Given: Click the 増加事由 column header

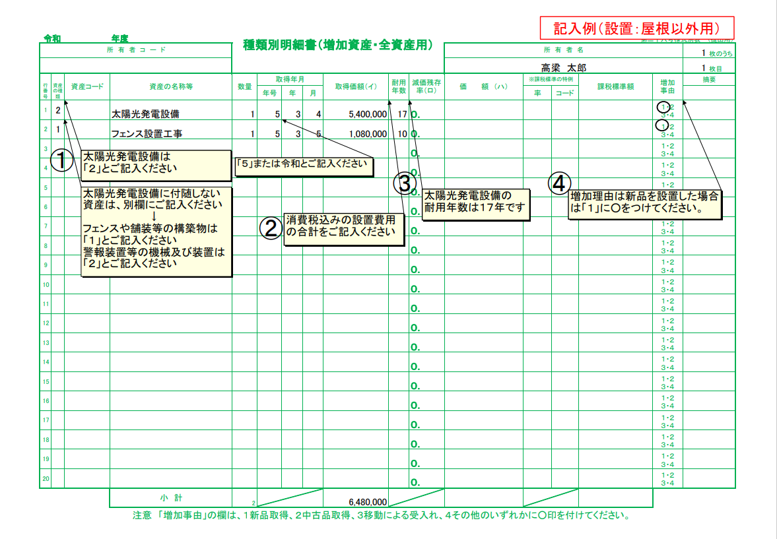Looking at the screenshot, I should (667, 86).
